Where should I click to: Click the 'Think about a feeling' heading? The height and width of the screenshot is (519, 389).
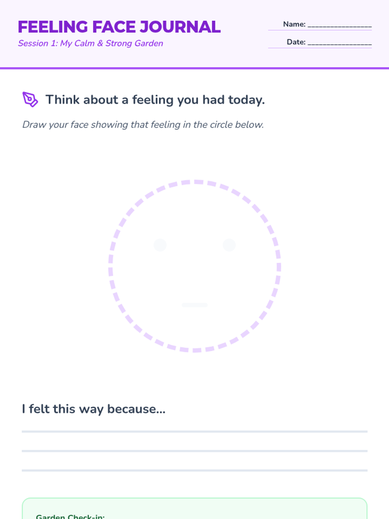tap(155, 100)
